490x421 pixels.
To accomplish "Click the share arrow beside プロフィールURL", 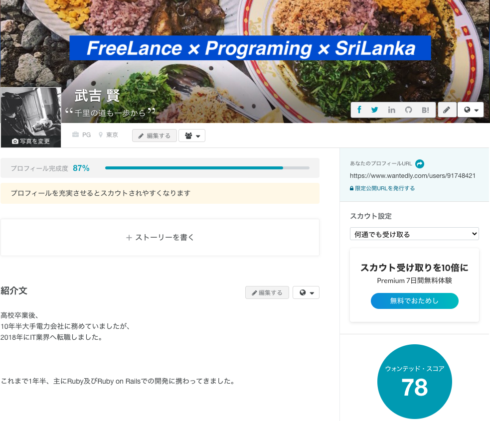I will click(x=420, y=163).
